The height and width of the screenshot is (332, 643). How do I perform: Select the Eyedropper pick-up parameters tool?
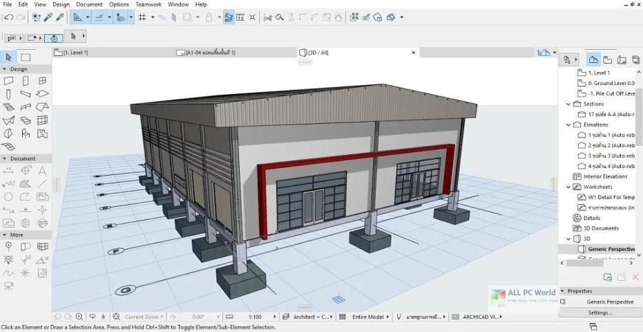click(x=48, y=17)
